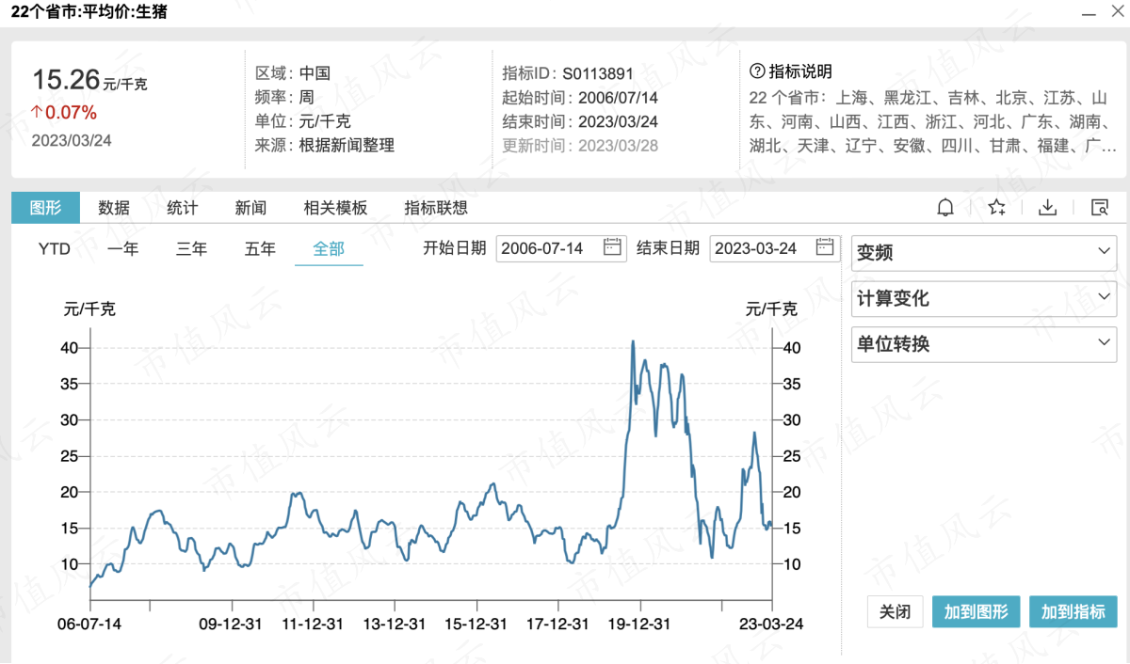Viewport: 1130px width, 664px height.
Task: Select the 相关模板 tab
Action: 335,208
